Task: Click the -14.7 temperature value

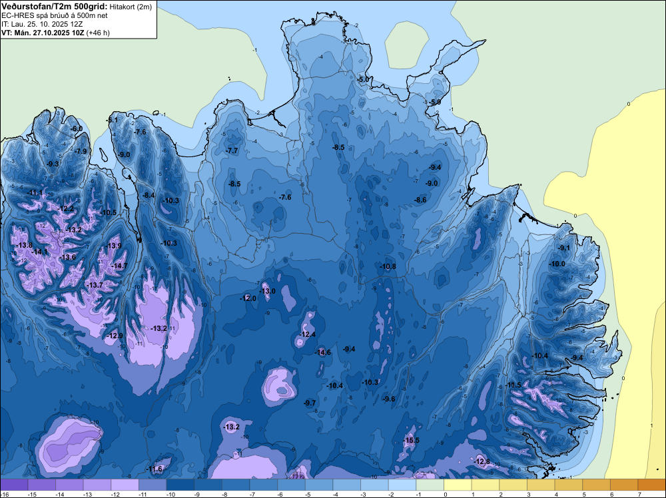Action: (x=119, y=266)
